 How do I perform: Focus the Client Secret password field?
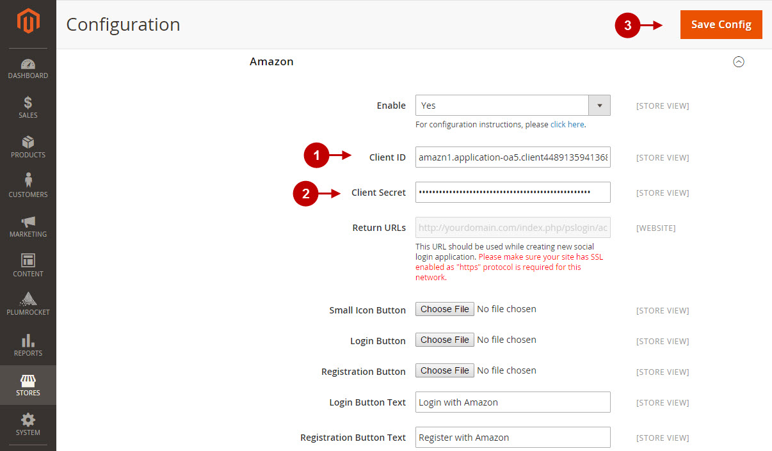513,192
